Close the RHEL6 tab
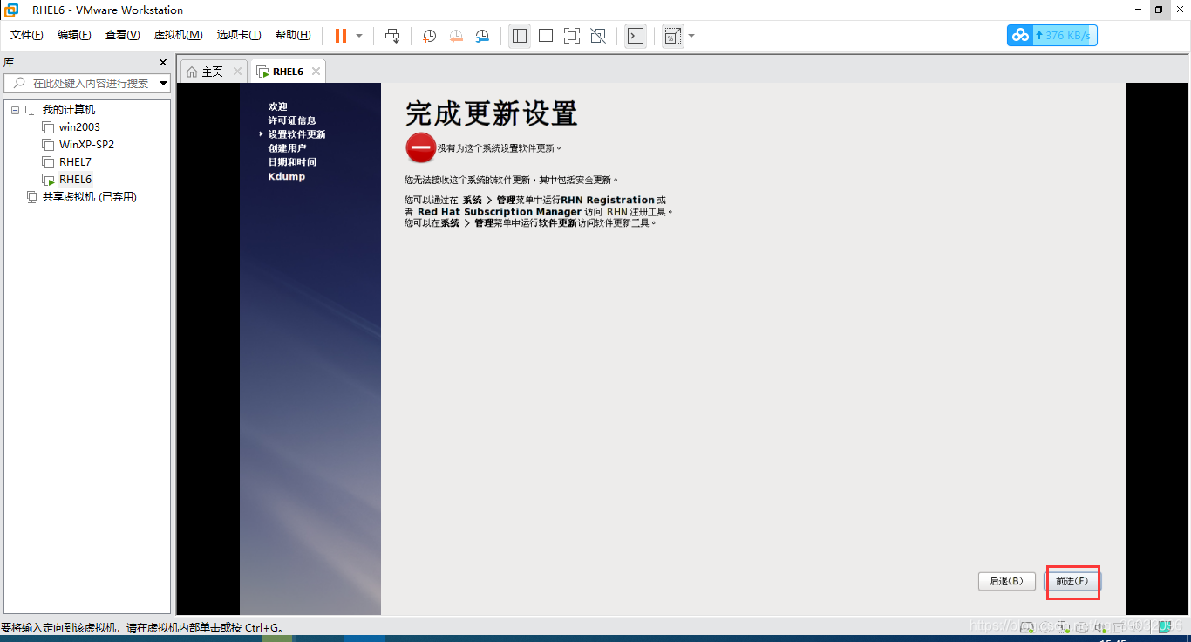Screen dimensions: 1191x642 (x=316, y=72)
